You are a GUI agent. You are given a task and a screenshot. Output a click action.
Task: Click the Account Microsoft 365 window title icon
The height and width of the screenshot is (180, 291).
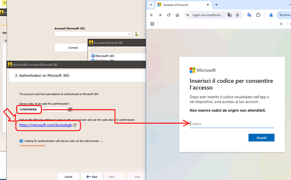91,43
